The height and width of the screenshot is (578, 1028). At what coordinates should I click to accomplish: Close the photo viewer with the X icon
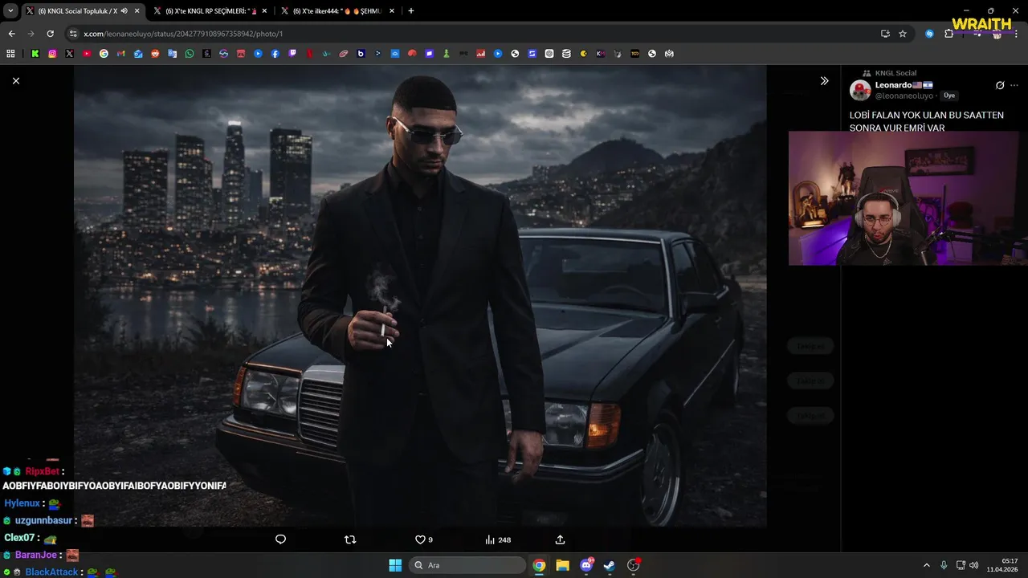(15, 81)
